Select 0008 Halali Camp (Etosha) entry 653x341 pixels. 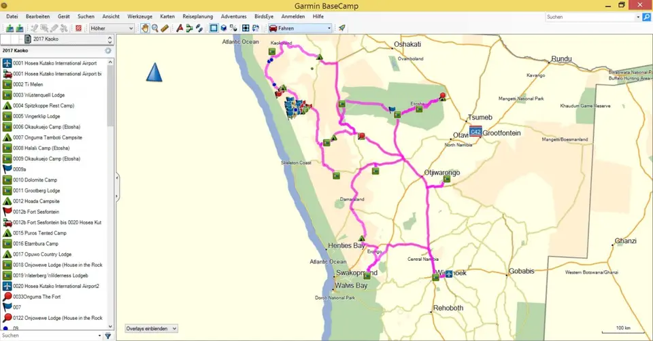tap(54, 148)
